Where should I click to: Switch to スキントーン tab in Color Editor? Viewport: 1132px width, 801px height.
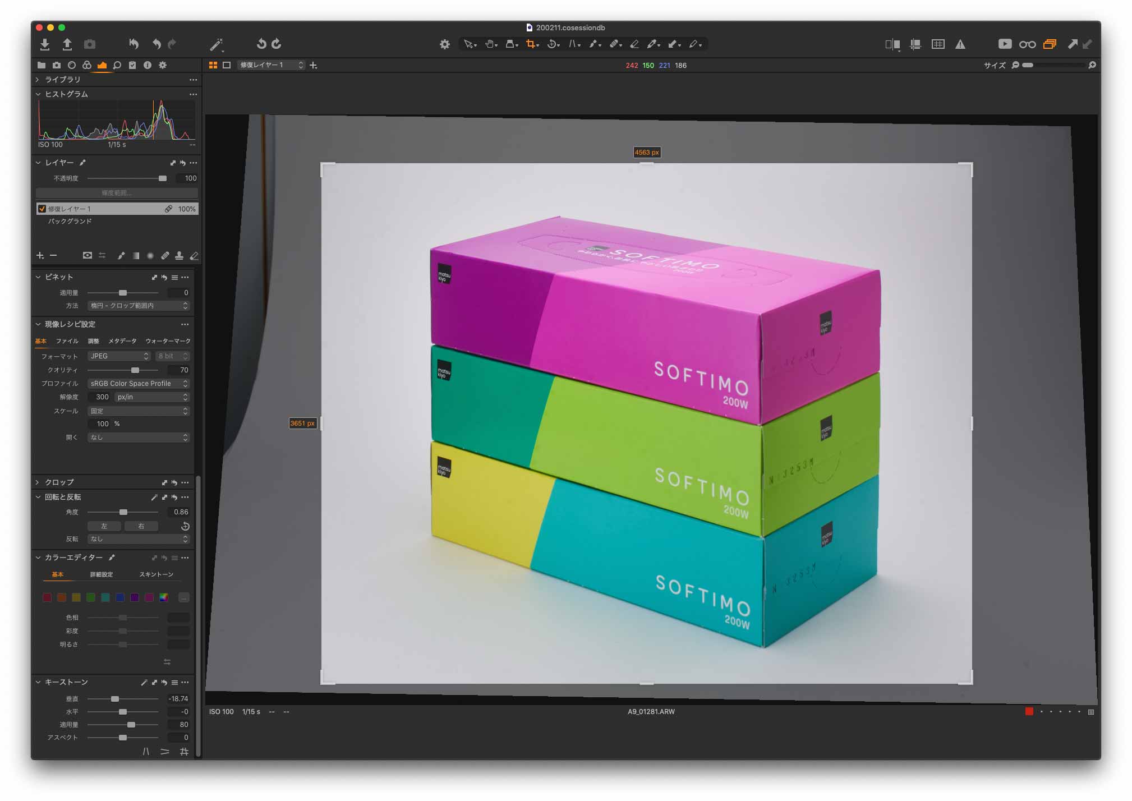[156, 574]
